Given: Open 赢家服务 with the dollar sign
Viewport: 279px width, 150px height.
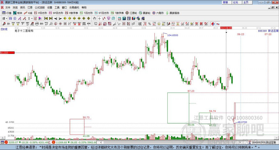Looking at the screenshot, I should pos(172,13).
